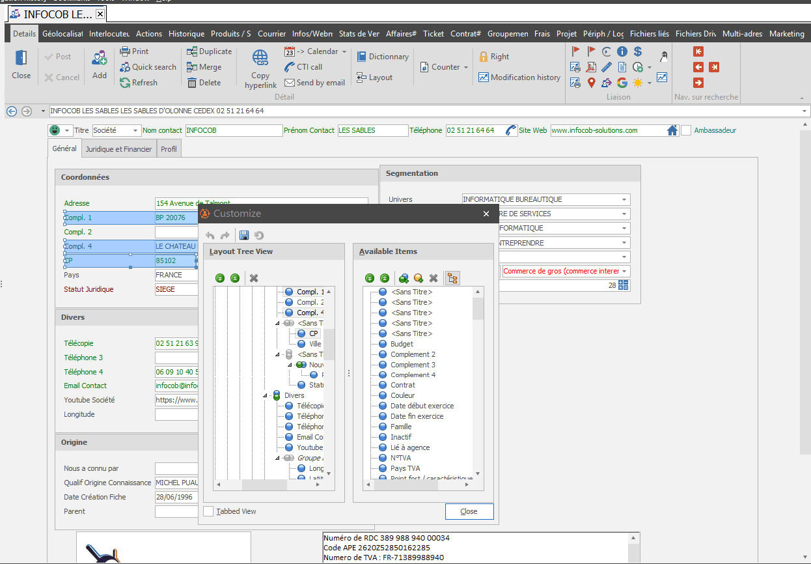Click Copy hyperlink in the ribbon
Image resolution: width=811 pixels, height=564 pixels.
click(260, 69)
